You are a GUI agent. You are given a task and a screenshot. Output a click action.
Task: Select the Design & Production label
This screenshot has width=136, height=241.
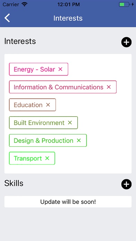43,141
